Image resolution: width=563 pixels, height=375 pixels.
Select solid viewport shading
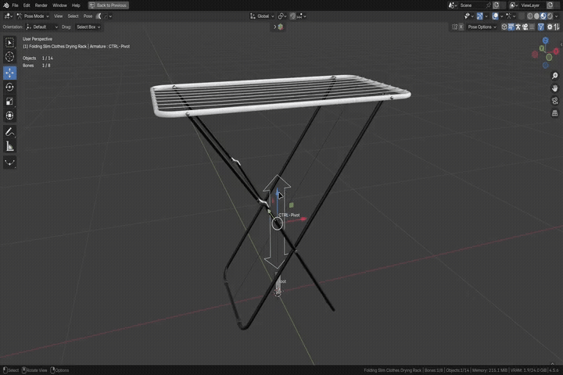pyautogui.click(x=536, y=16)
